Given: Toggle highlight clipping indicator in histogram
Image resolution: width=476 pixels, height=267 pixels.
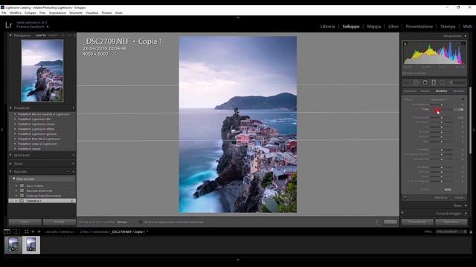Looking at the screenshot, I should (x=463, y=44).
